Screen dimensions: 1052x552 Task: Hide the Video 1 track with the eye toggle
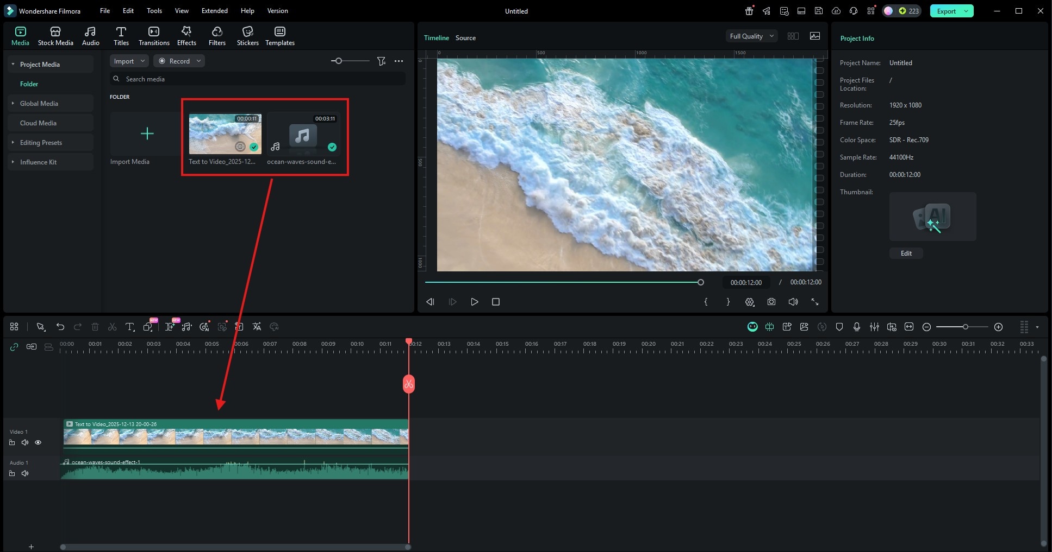[x=38, y=442]
